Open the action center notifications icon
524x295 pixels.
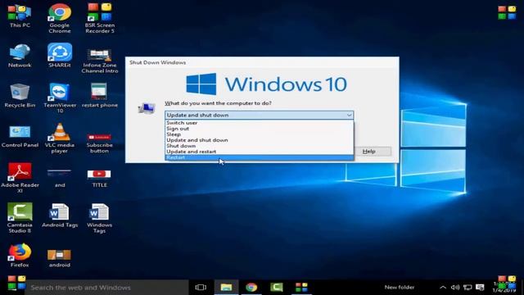[x=480, y=287]
